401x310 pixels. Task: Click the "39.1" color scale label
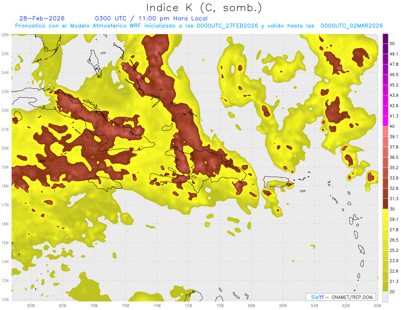pos(394,136)
